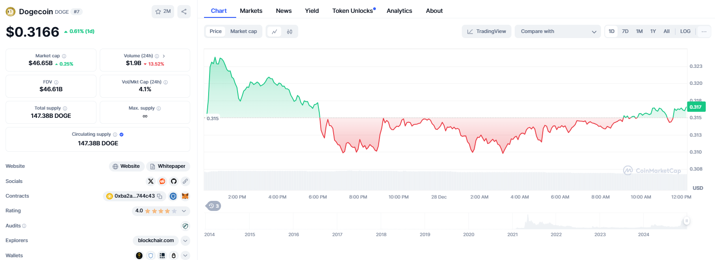Open the Whitepaper link
The height and width of the screenshot is (260, 715).
pyautogui.click(x=168, y=166)
